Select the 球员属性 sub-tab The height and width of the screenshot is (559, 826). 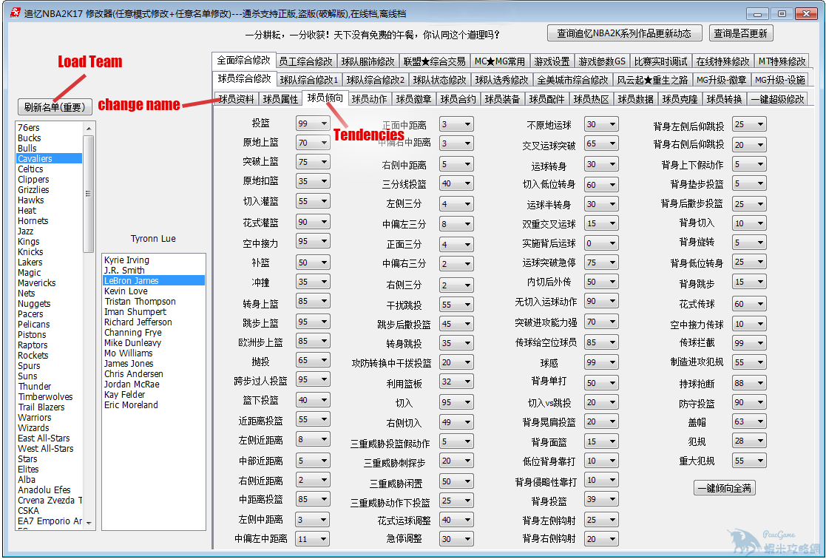click(280, 99)
